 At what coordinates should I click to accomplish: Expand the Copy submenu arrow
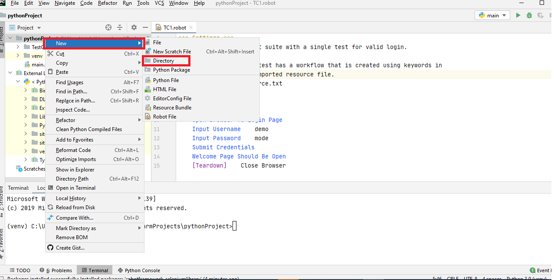pyautogui.click(x=140, y=63)
